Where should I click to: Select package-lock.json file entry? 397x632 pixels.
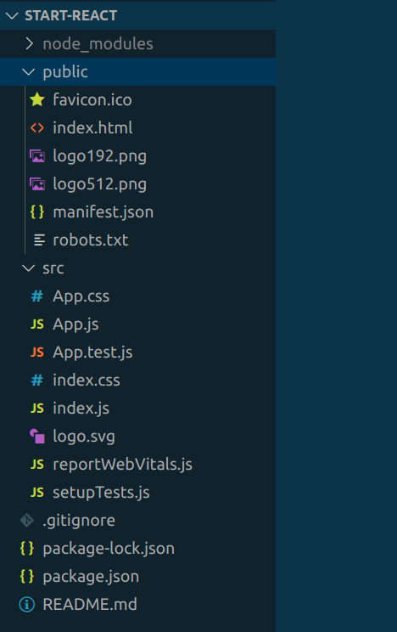(x=137, y=548)
